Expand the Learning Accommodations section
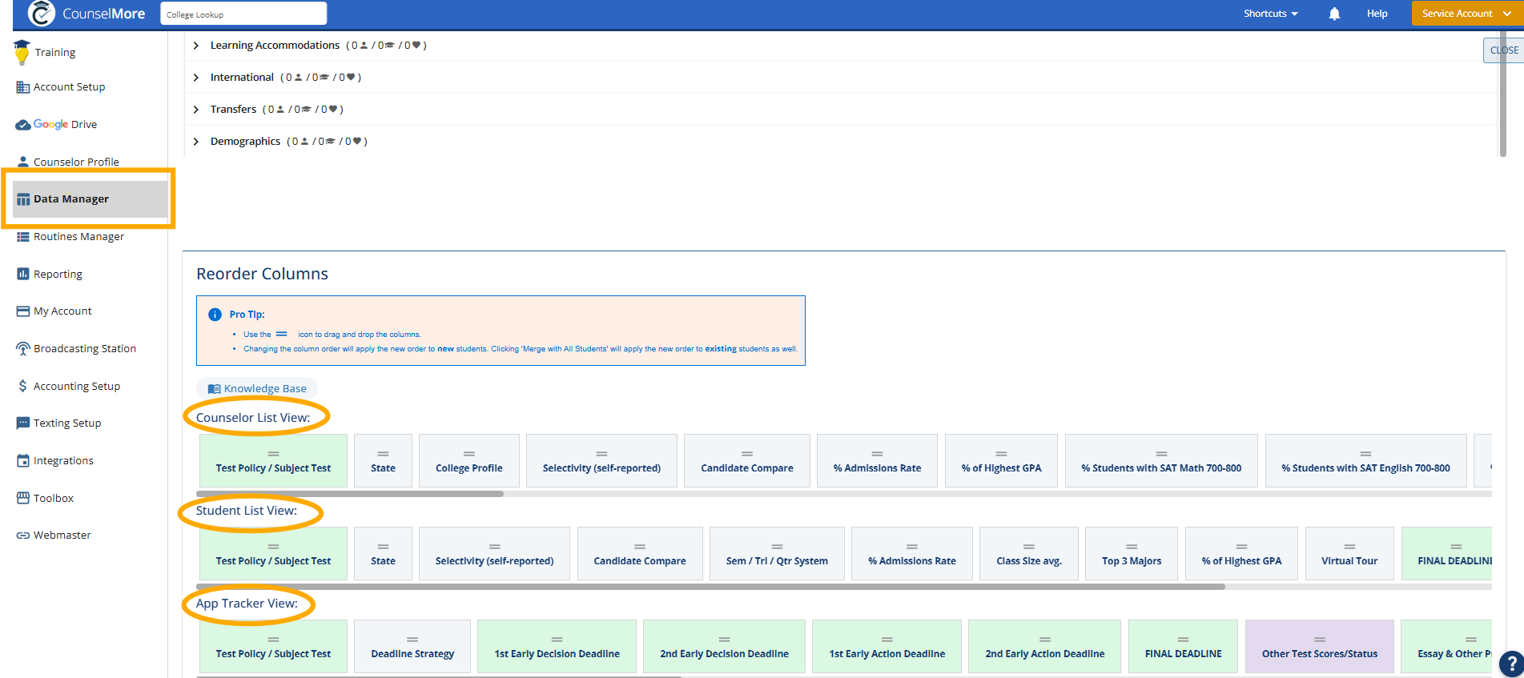This screenshot has height=678, width=1524. pos(196,46)
